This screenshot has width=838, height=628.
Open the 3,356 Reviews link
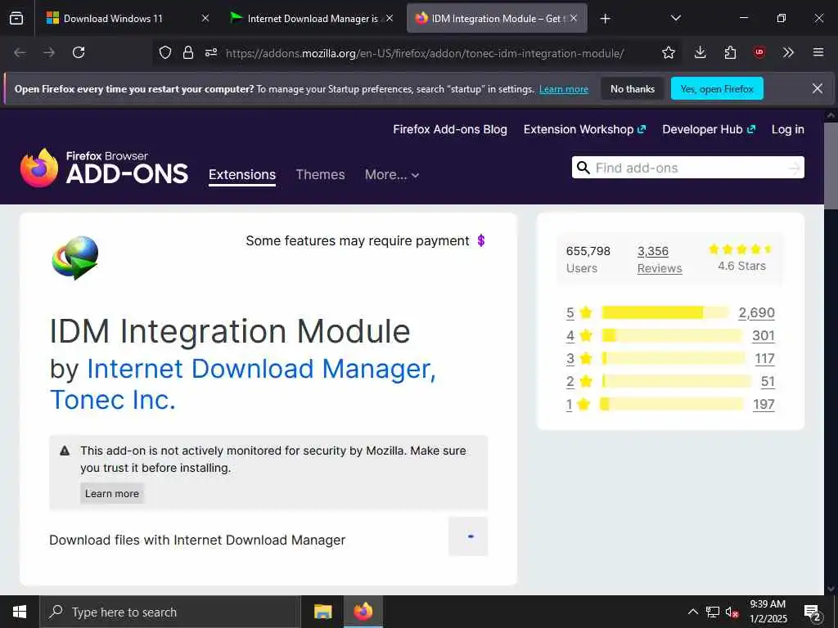point(660,259)
